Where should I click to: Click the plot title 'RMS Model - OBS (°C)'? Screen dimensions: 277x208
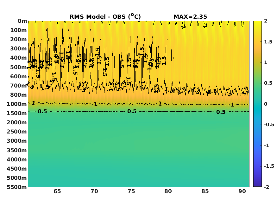(105, 16)
